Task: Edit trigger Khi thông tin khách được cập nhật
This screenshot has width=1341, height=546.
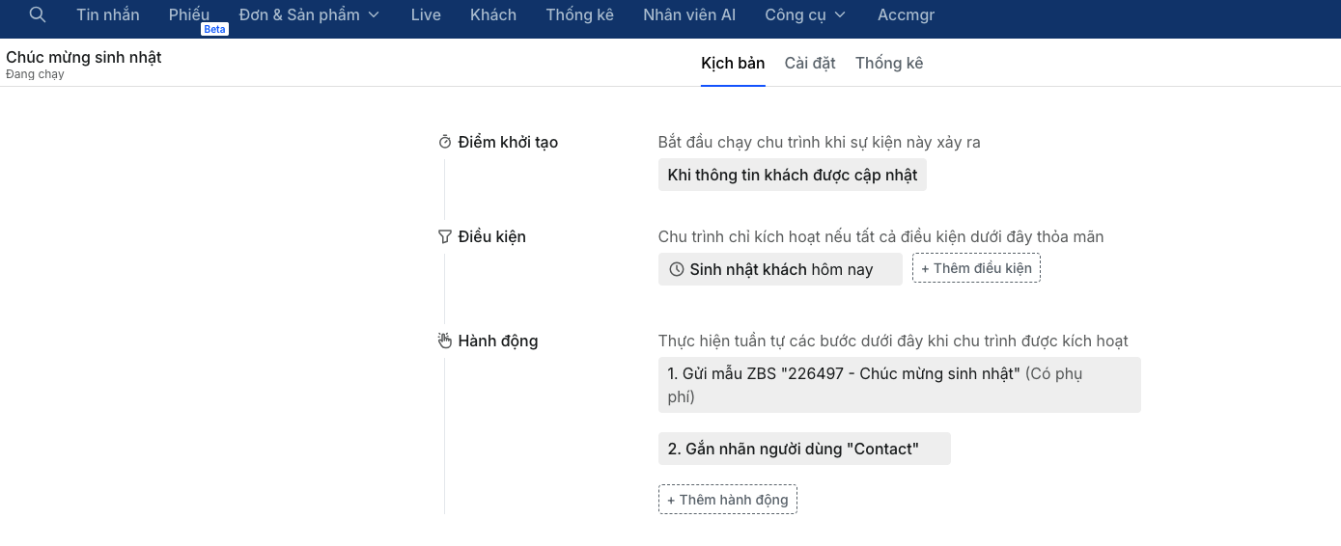Action: click(x=792, y=175)
